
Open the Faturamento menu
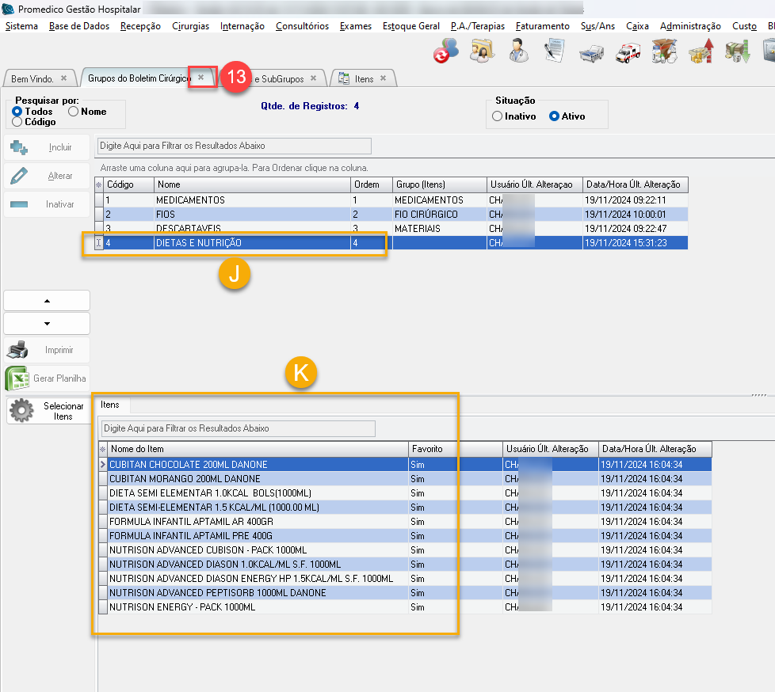coord(542,26)
